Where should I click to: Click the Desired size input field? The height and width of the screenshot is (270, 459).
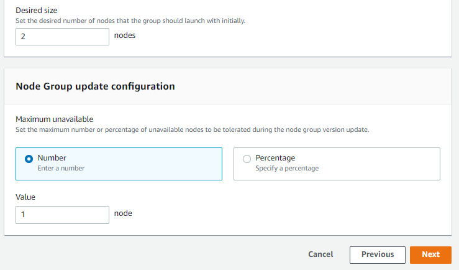[x=62, y=37]
